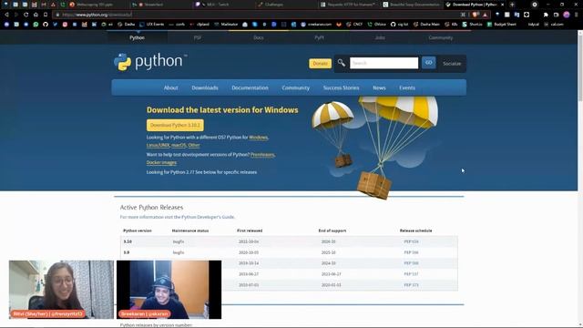The height and width of the screenshot is (328, 583).
Task: Open the Dasha bookmark
Action: [126, 25]
